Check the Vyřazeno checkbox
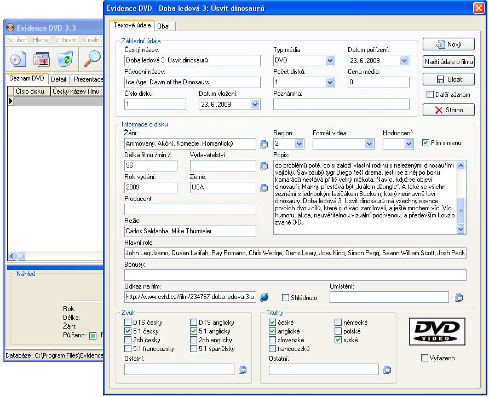 pyautogui.click(x=424, y=358)
